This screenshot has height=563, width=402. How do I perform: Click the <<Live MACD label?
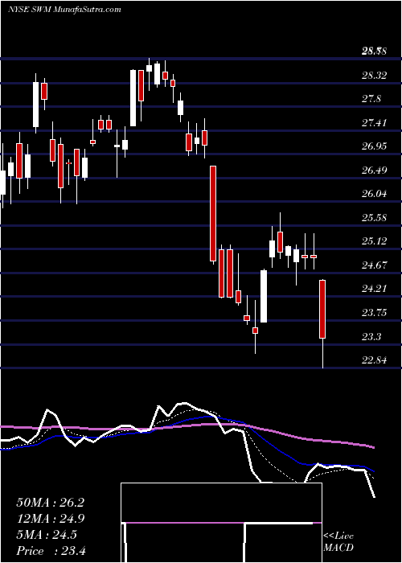(338, 542)
